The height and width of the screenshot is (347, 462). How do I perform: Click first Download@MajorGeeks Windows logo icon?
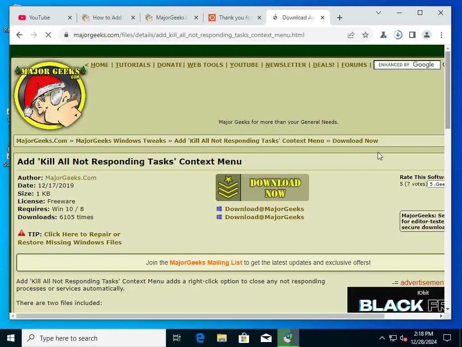[219, 209]
